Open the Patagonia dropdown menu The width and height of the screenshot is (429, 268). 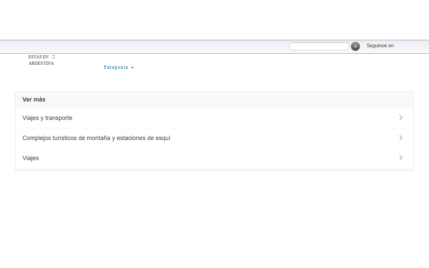pos(119,67)
